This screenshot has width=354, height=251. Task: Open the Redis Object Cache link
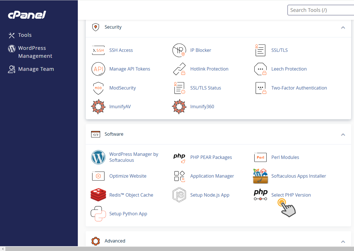coord(131,195)
